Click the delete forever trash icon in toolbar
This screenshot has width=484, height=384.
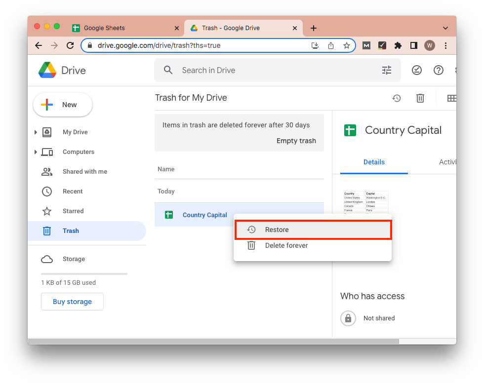click(x=420, y=98)
